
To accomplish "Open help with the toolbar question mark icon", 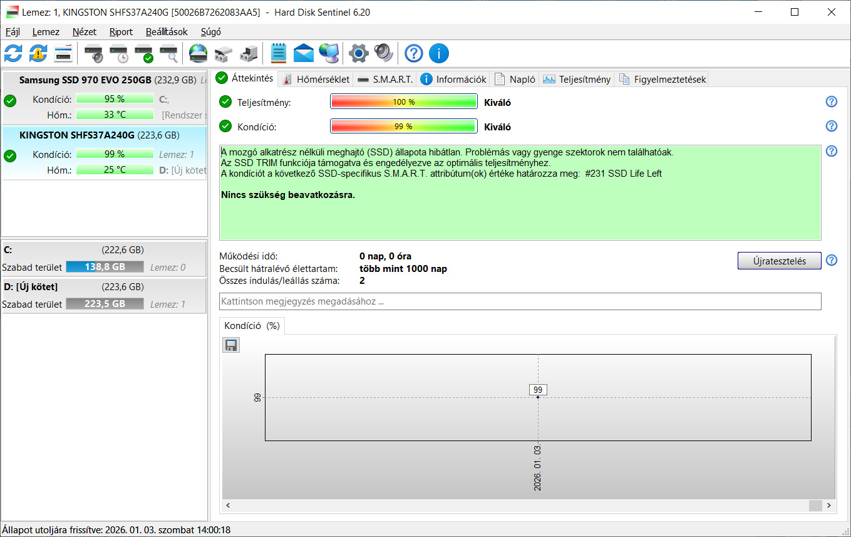I will pyautogui.click(x=414, y=53).
